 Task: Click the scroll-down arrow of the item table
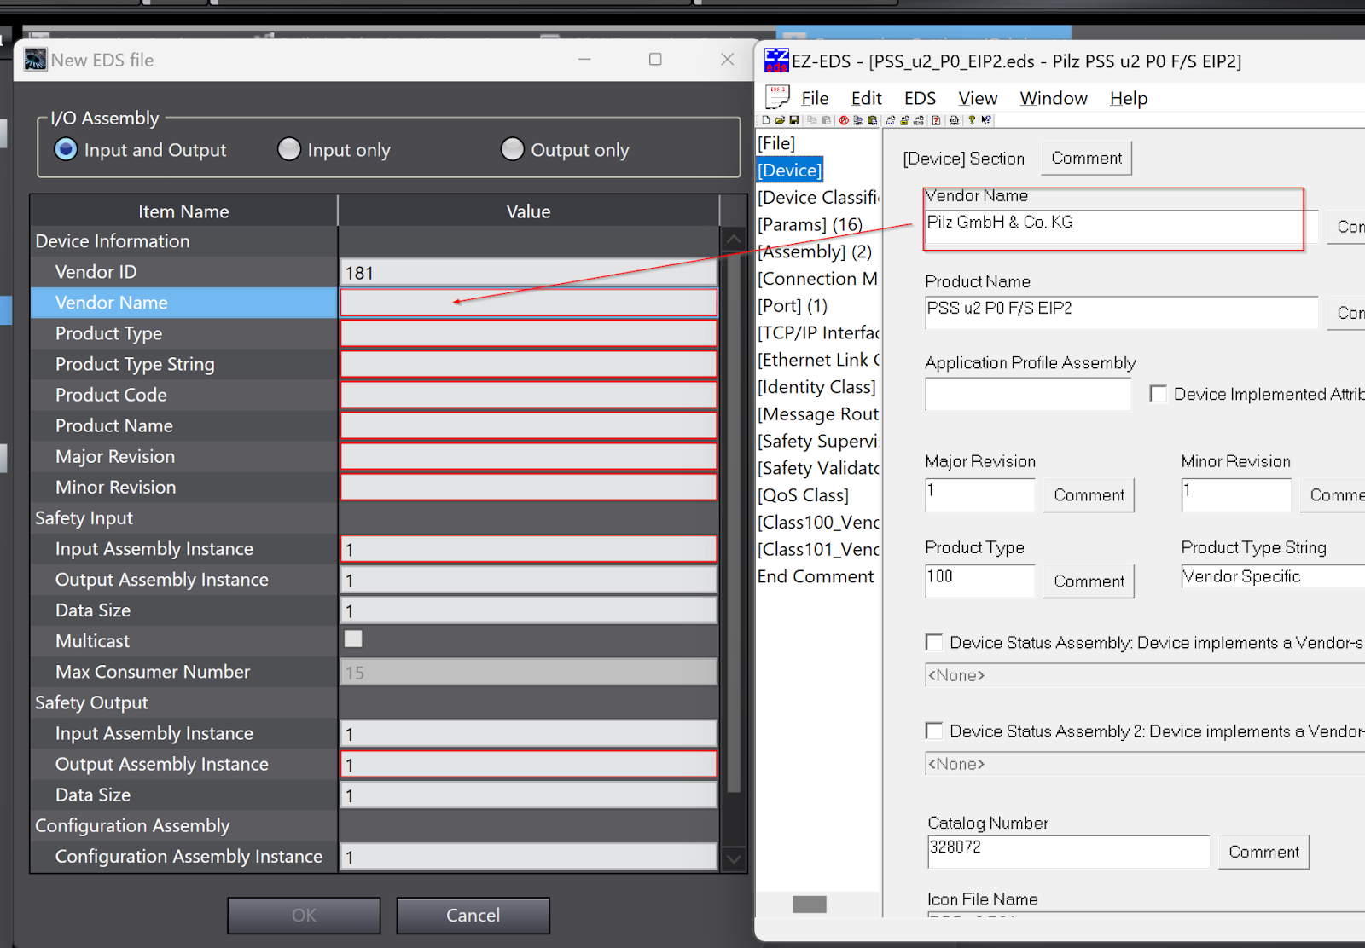tap(733, 858)
